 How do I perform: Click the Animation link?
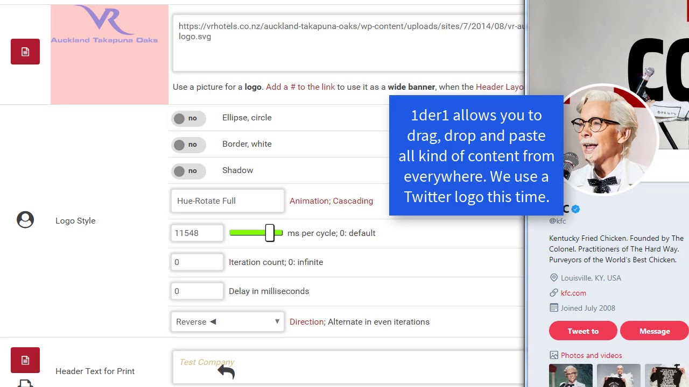(309, 201)
